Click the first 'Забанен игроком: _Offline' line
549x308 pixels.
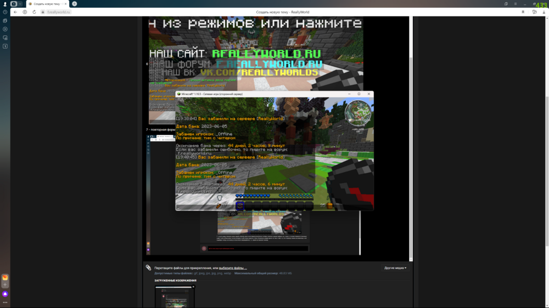pyautogui.click(x=204, y=134)
